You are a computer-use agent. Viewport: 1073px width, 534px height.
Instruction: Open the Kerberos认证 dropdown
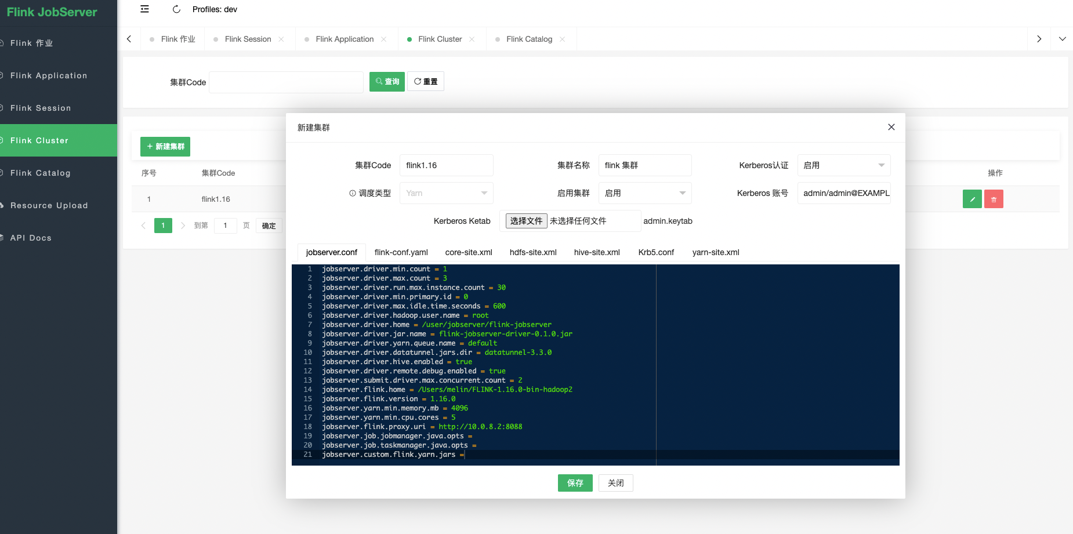(844, 165)
